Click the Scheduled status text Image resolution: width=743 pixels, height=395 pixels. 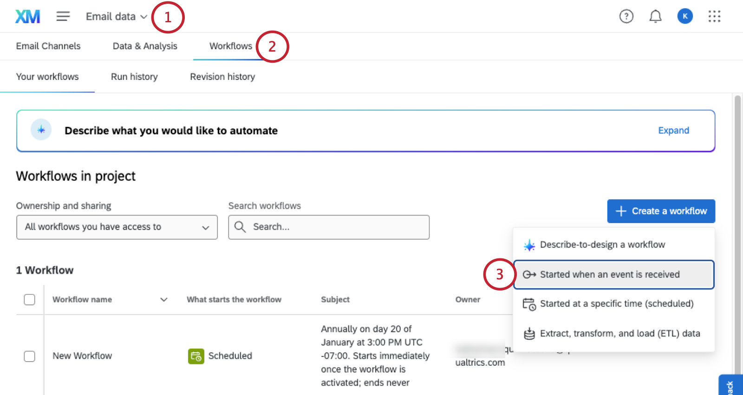(230, 356)
